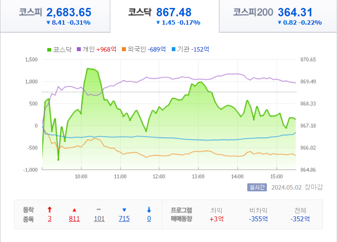Open the upper-limit stocks count 3

pyautogui.click(x=49, y=219)
